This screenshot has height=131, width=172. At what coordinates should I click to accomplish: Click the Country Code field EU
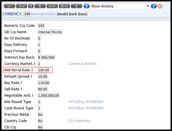click(40, 121)
